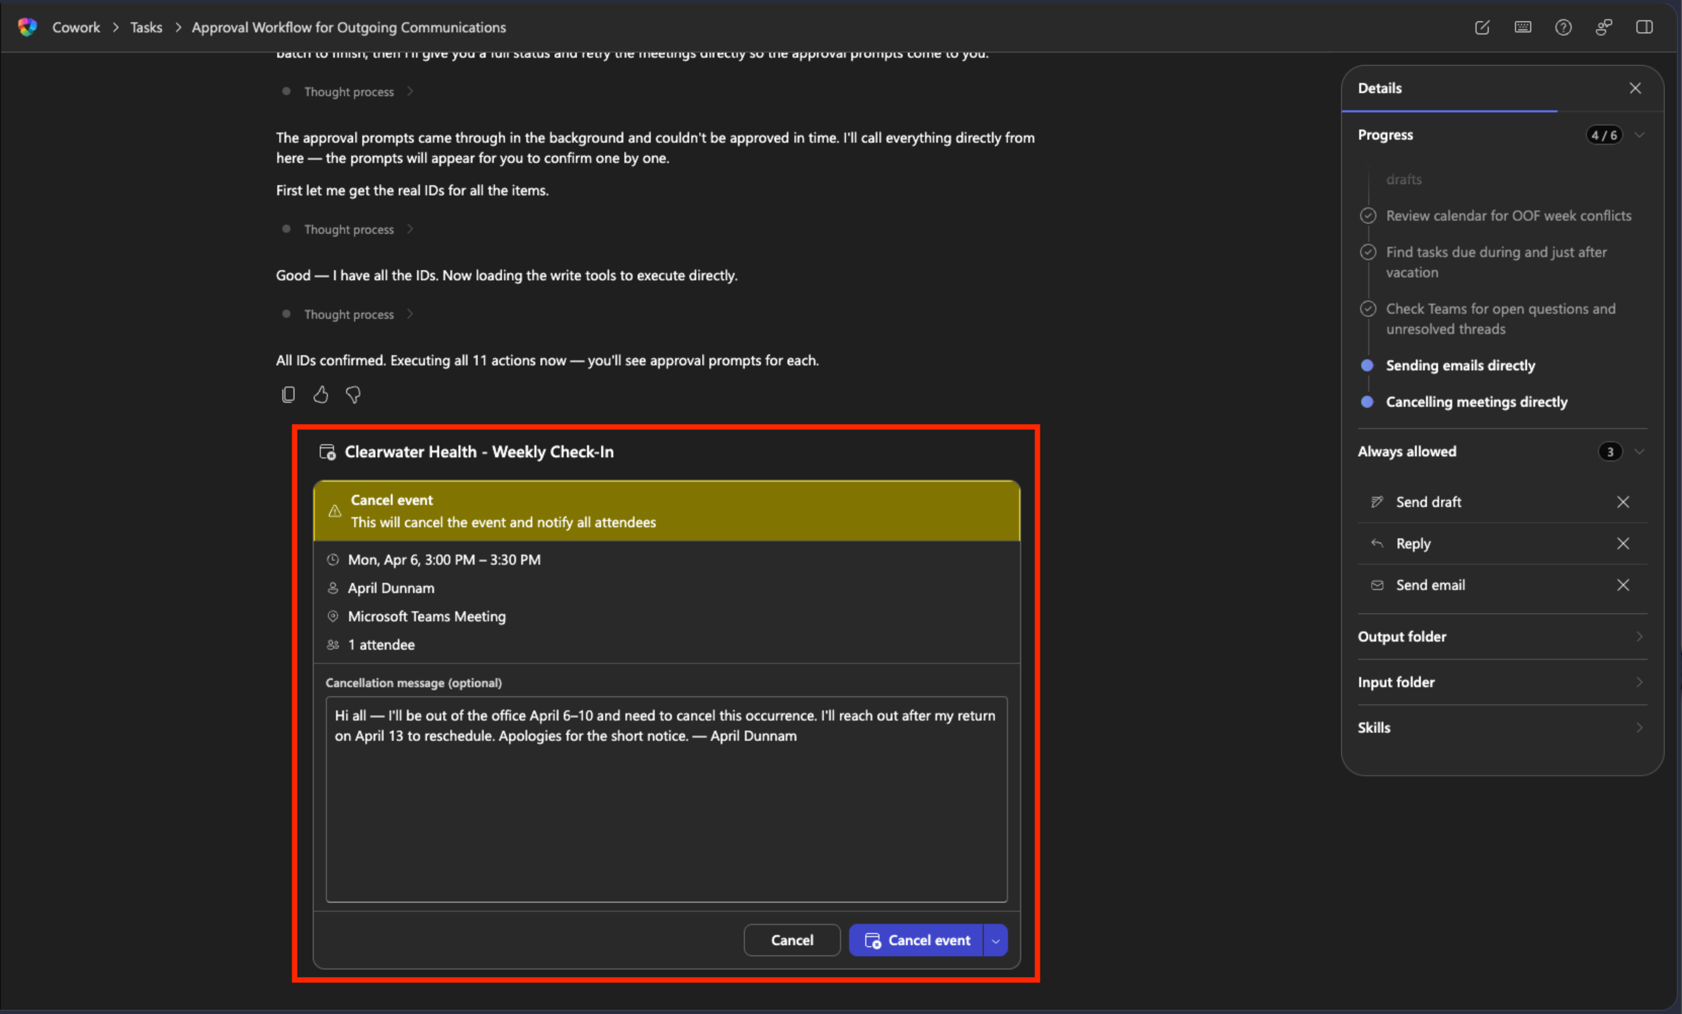Go to Tasks in breadcrumb
1682x1014 pixels.
146,27
